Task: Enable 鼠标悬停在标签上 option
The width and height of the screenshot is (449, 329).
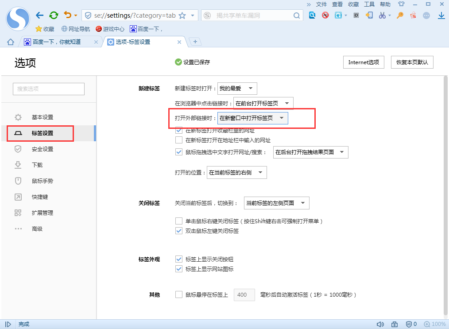Action: 179,294
